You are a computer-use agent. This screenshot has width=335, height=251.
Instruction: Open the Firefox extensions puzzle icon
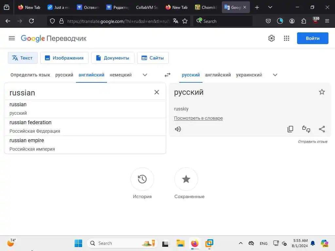pyautogui.click(x=304, y=21)
